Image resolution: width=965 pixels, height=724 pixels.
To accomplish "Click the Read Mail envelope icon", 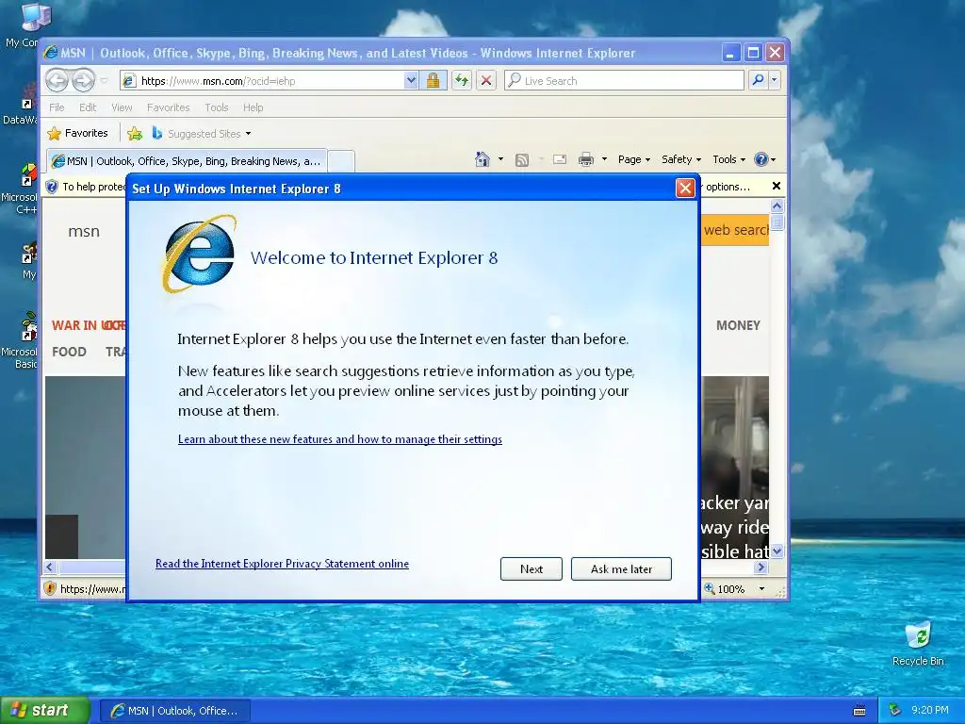I will point(560,159).
